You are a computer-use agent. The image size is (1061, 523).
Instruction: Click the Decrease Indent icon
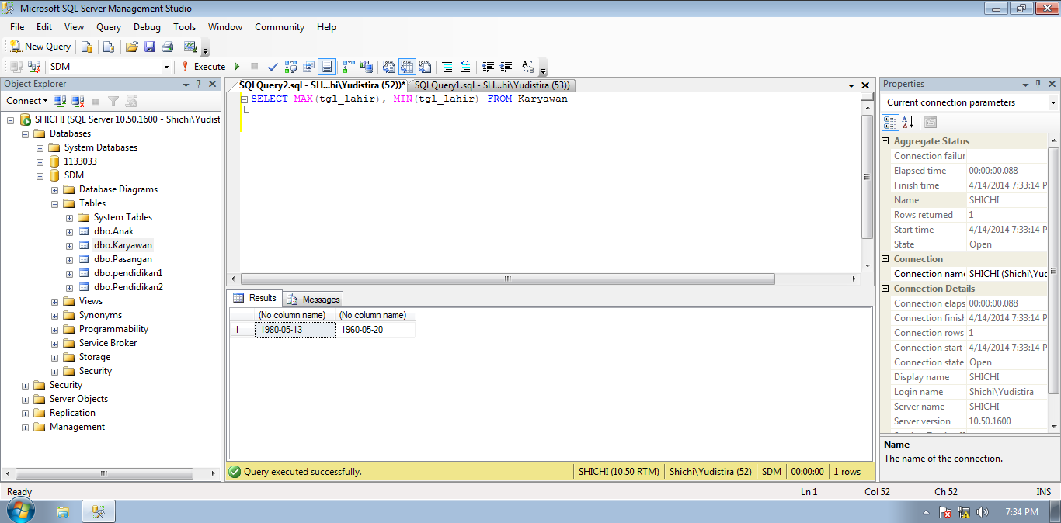pos(488,67)
